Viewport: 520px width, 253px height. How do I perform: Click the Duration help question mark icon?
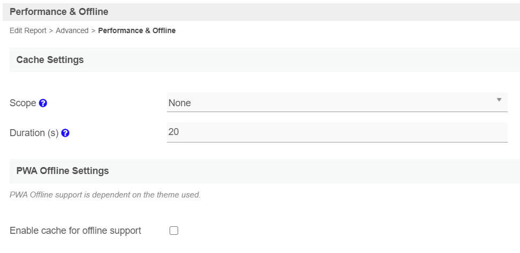pyautogui.click(x=65, y=133)
